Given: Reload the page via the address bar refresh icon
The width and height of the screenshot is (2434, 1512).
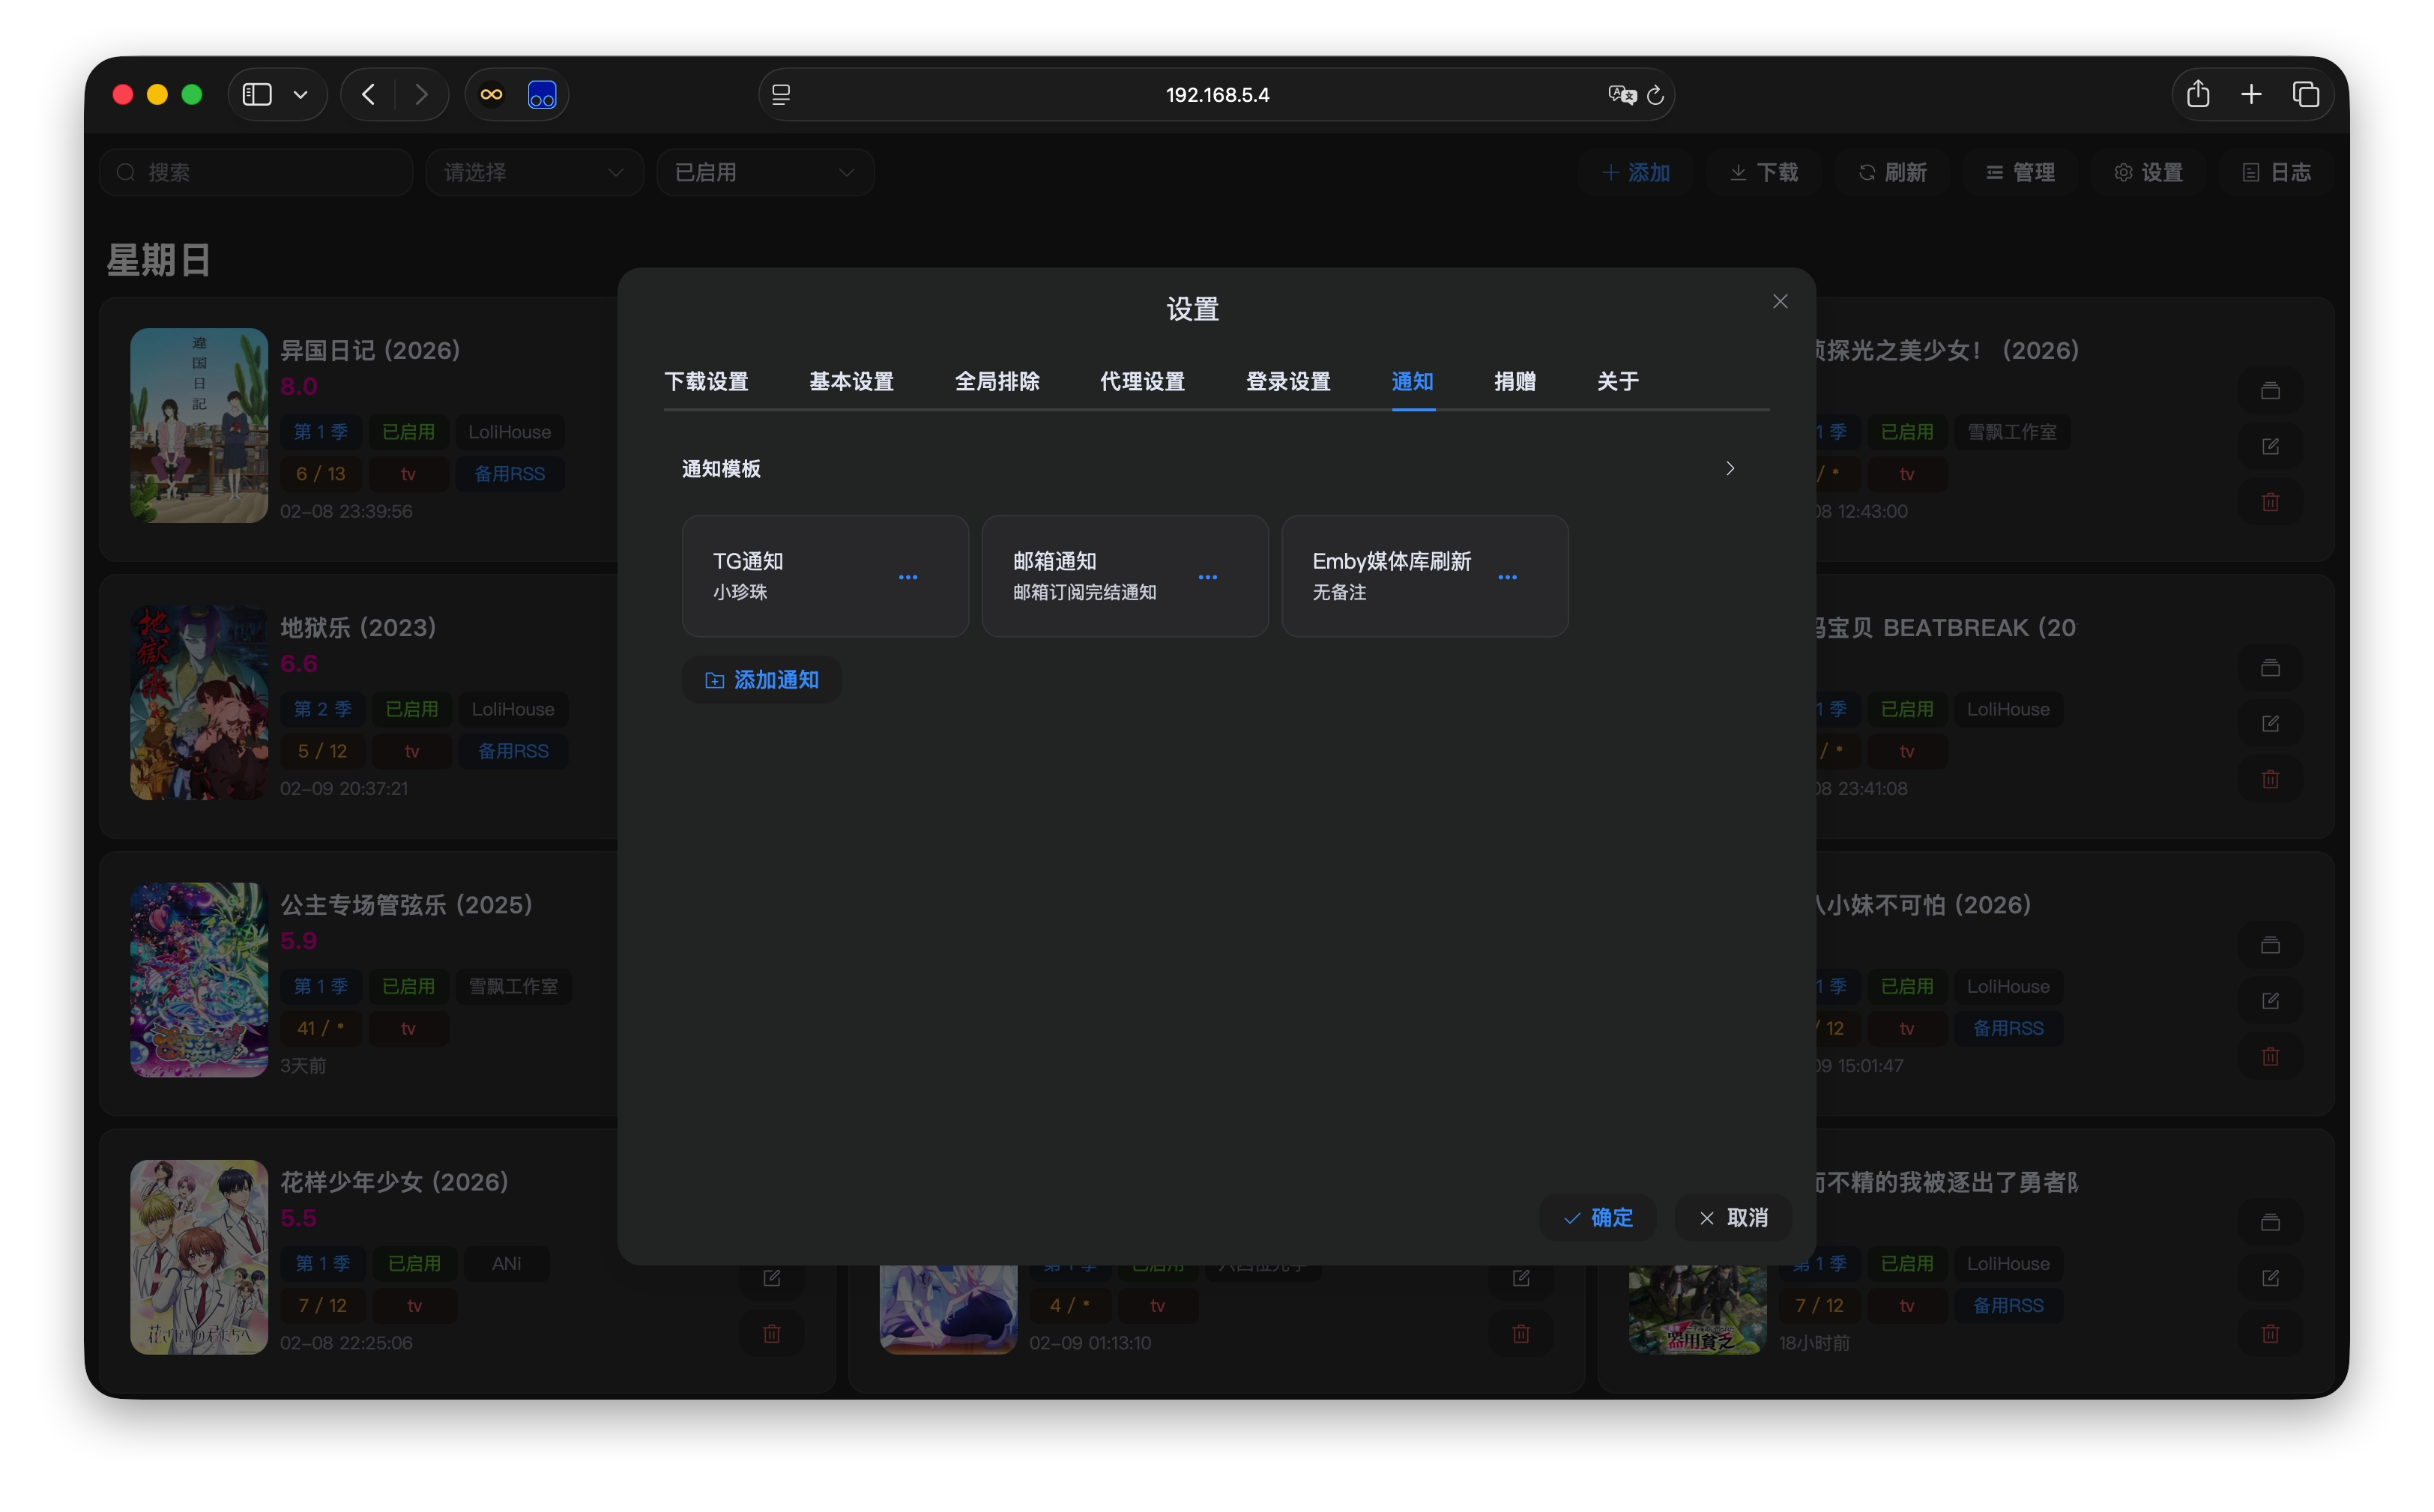Looking at the screenshot, I should point(1655,94).
